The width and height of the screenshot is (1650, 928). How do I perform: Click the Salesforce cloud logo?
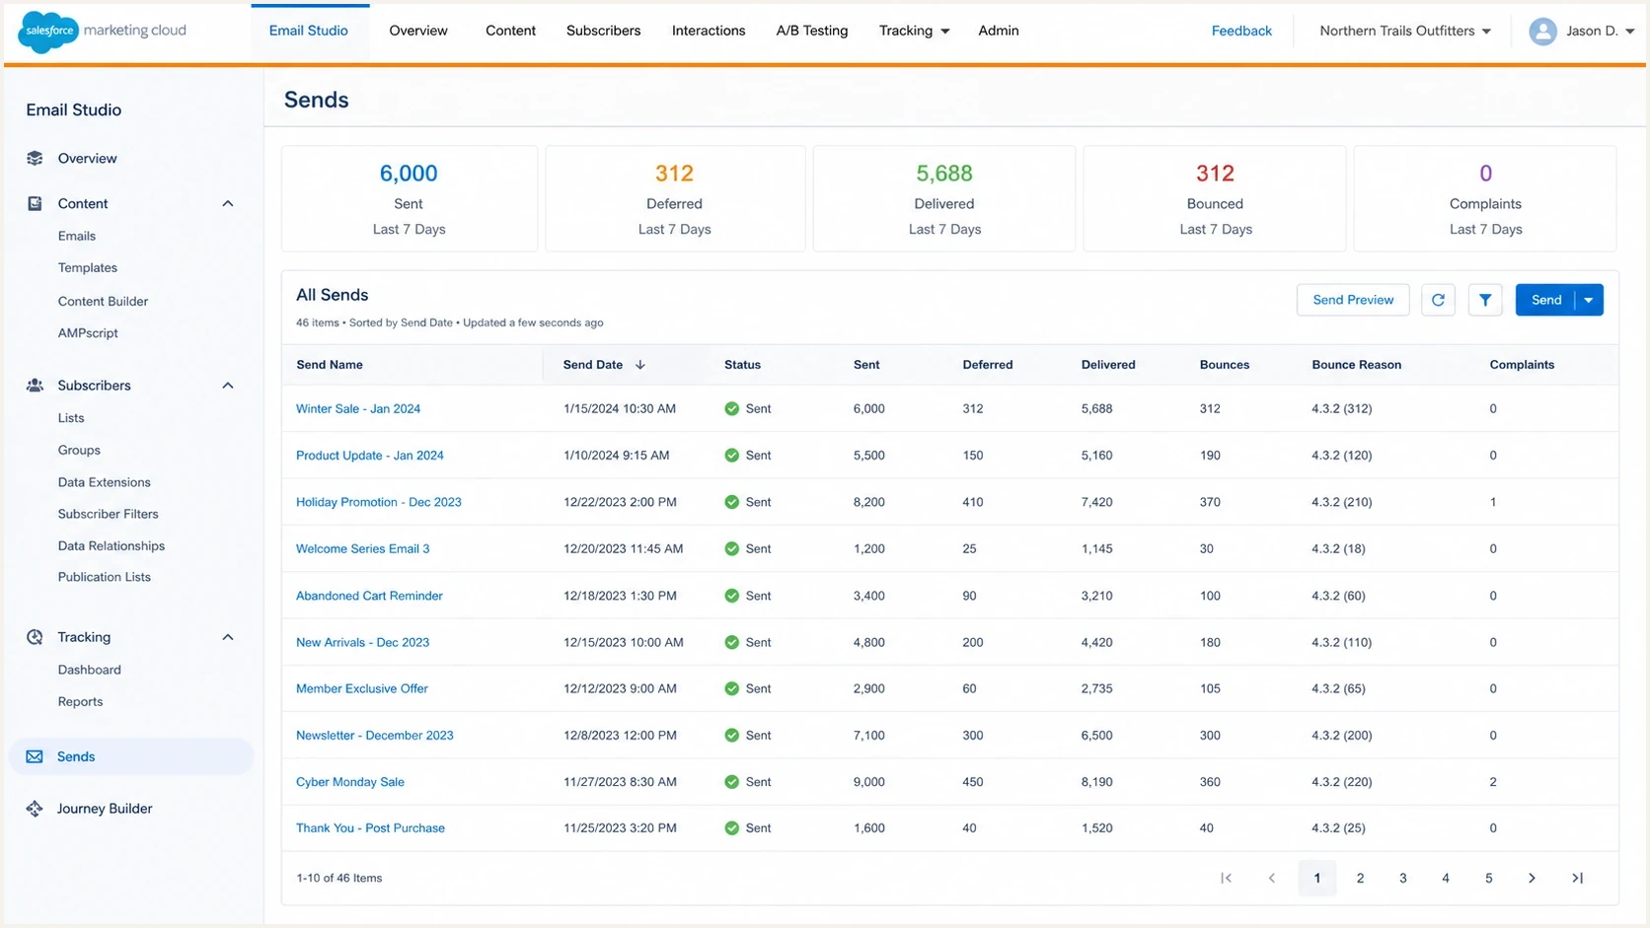[47, 32]
